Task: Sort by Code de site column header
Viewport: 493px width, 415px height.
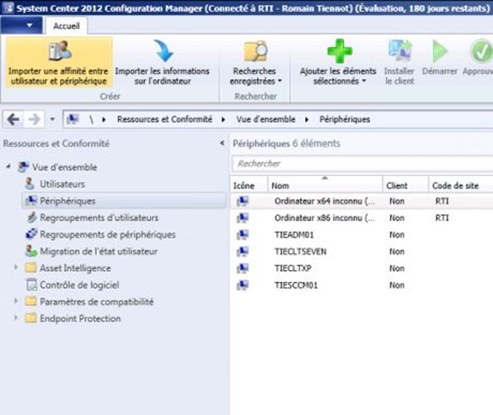Action: 461,185
